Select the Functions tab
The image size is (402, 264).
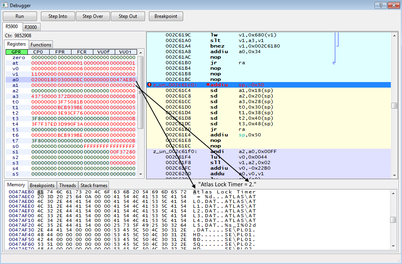coord(41,44)
